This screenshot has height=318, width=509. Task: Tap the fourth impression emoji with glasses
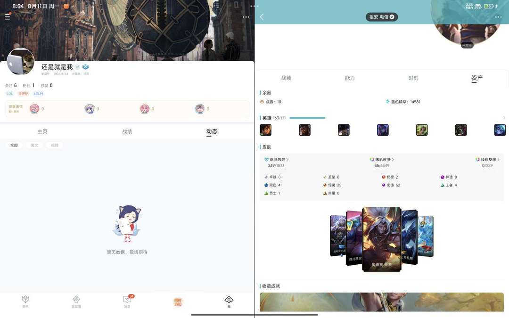click(200, 109)
